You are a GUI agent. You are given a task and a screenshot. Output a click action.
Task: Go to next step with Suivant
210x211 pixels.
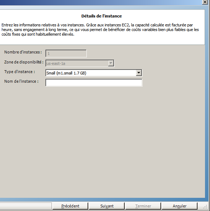107,206
